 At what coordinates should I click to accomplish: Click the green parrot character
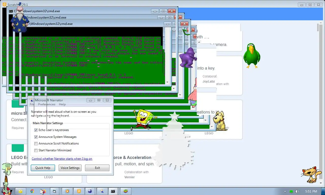[252, 56]
